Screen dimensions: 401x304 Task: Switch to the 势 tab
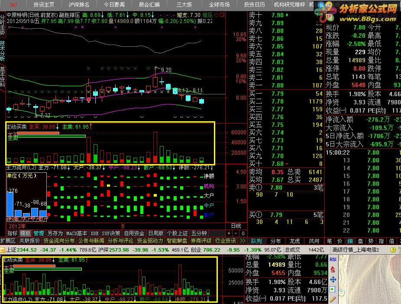click(x=371, y=241)
